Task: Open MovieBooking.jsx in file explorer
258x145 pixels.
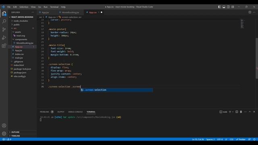Action: [23, 43]
